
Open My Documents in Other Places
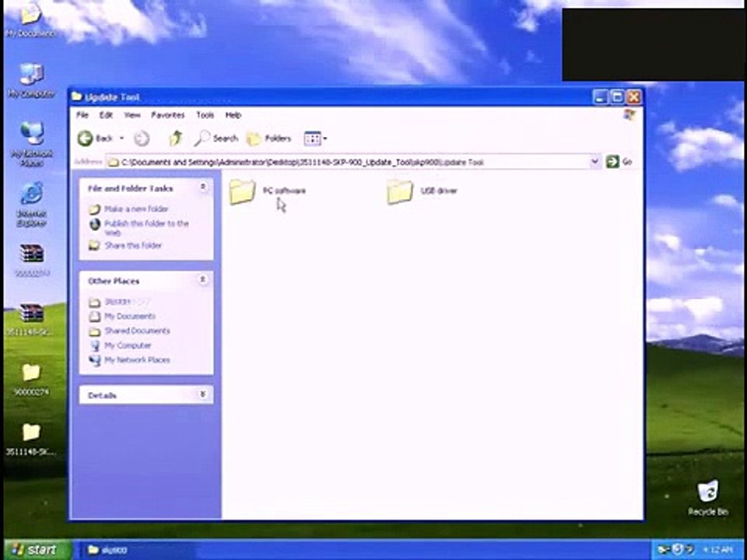point(130,317)
